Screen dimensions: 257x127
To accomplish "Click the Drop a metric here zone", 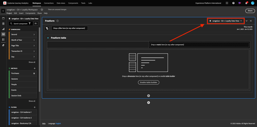I will tap(199, 45).
